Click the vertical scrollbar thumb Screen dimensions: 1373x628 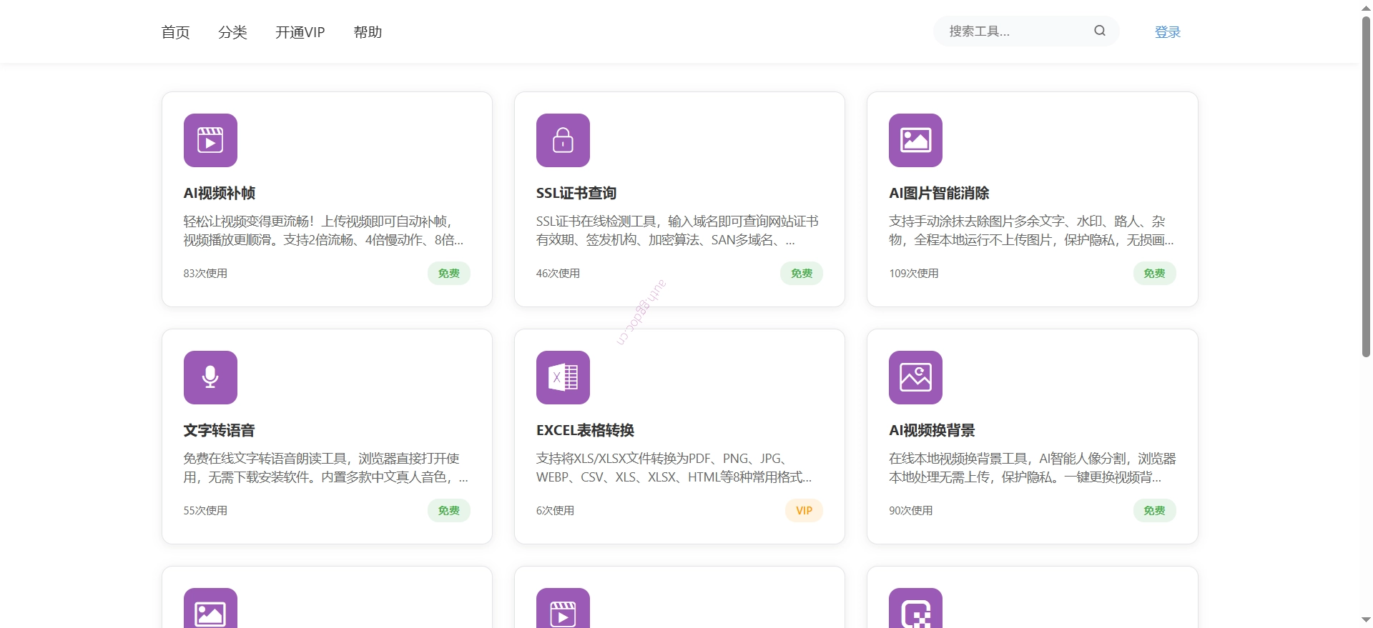click(x=1366, y=186)
